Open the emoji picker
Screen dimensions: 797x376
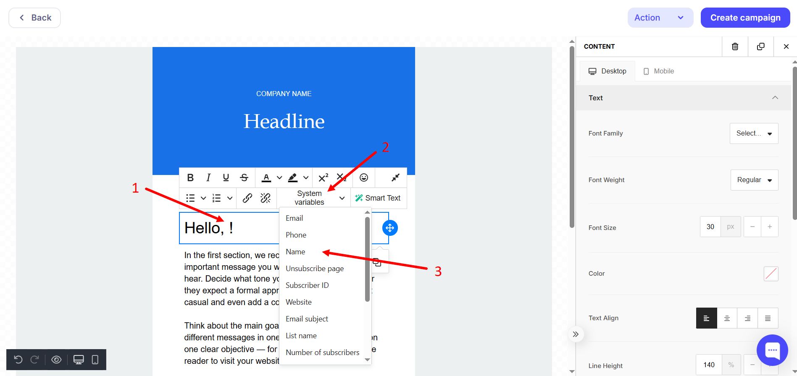point(364,178)
